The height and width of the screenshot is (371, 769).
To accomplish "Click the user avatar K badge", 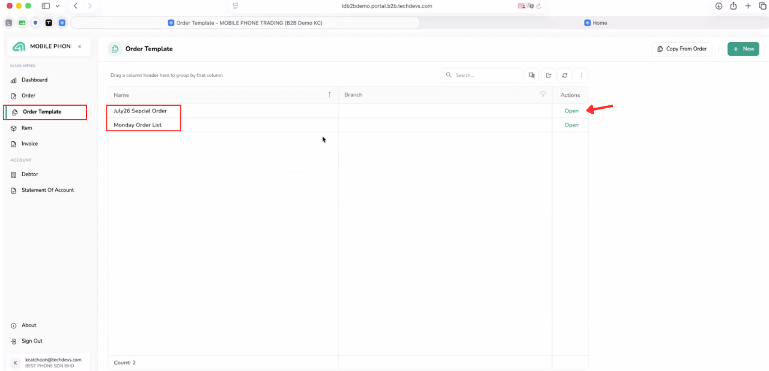I will click(16, 363).
